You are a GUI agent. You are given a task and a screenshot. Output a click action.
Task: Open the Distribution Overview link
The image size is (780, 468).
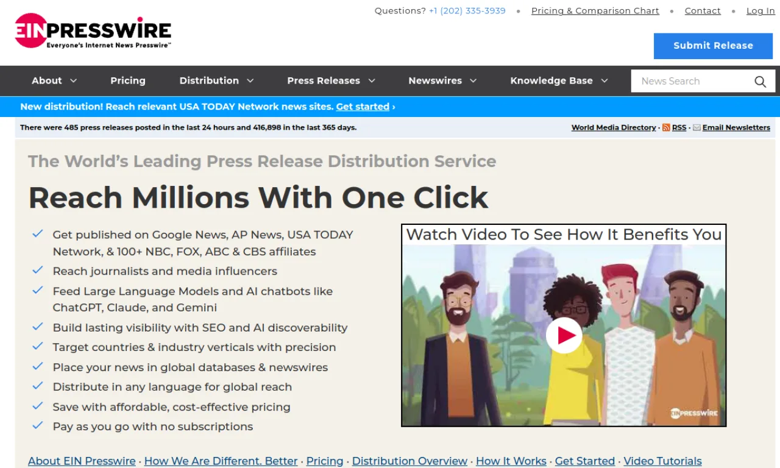click(x=409, y=461)
